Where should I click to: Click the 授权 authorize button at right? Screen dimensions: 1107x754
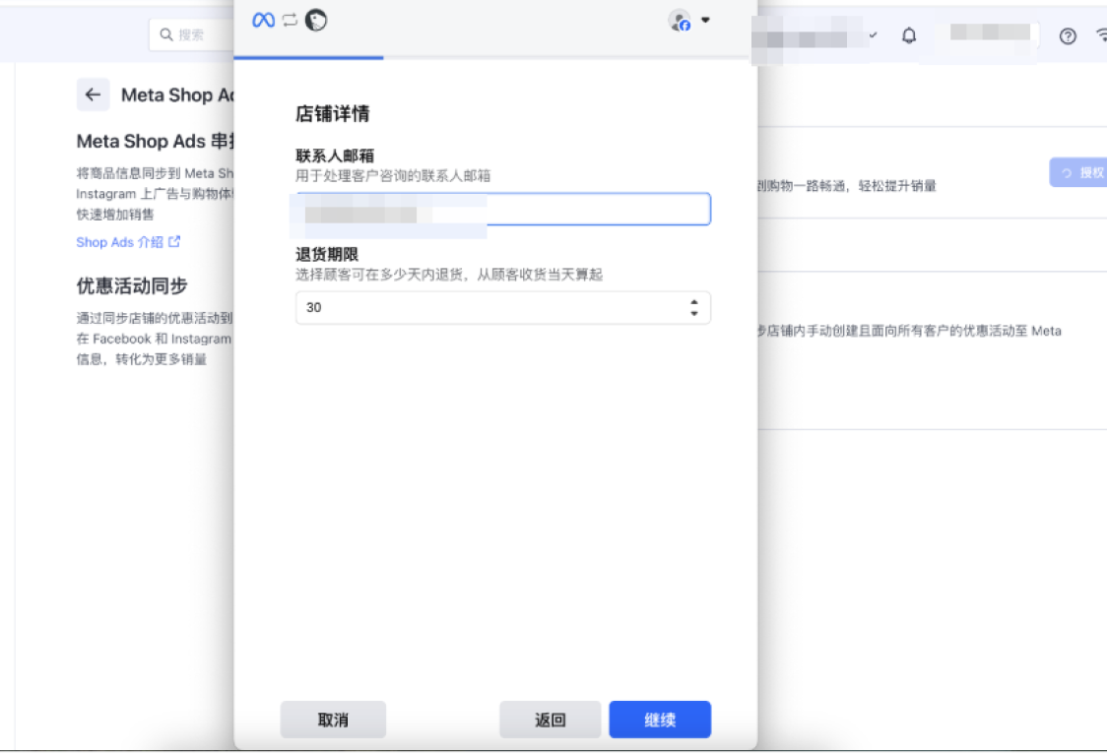(x=1078, y=173)
